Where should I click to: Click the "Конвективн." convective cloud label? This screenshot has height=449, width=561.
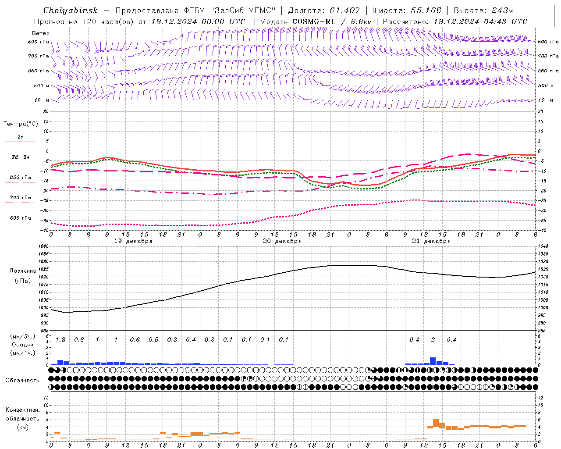[23, 410]
